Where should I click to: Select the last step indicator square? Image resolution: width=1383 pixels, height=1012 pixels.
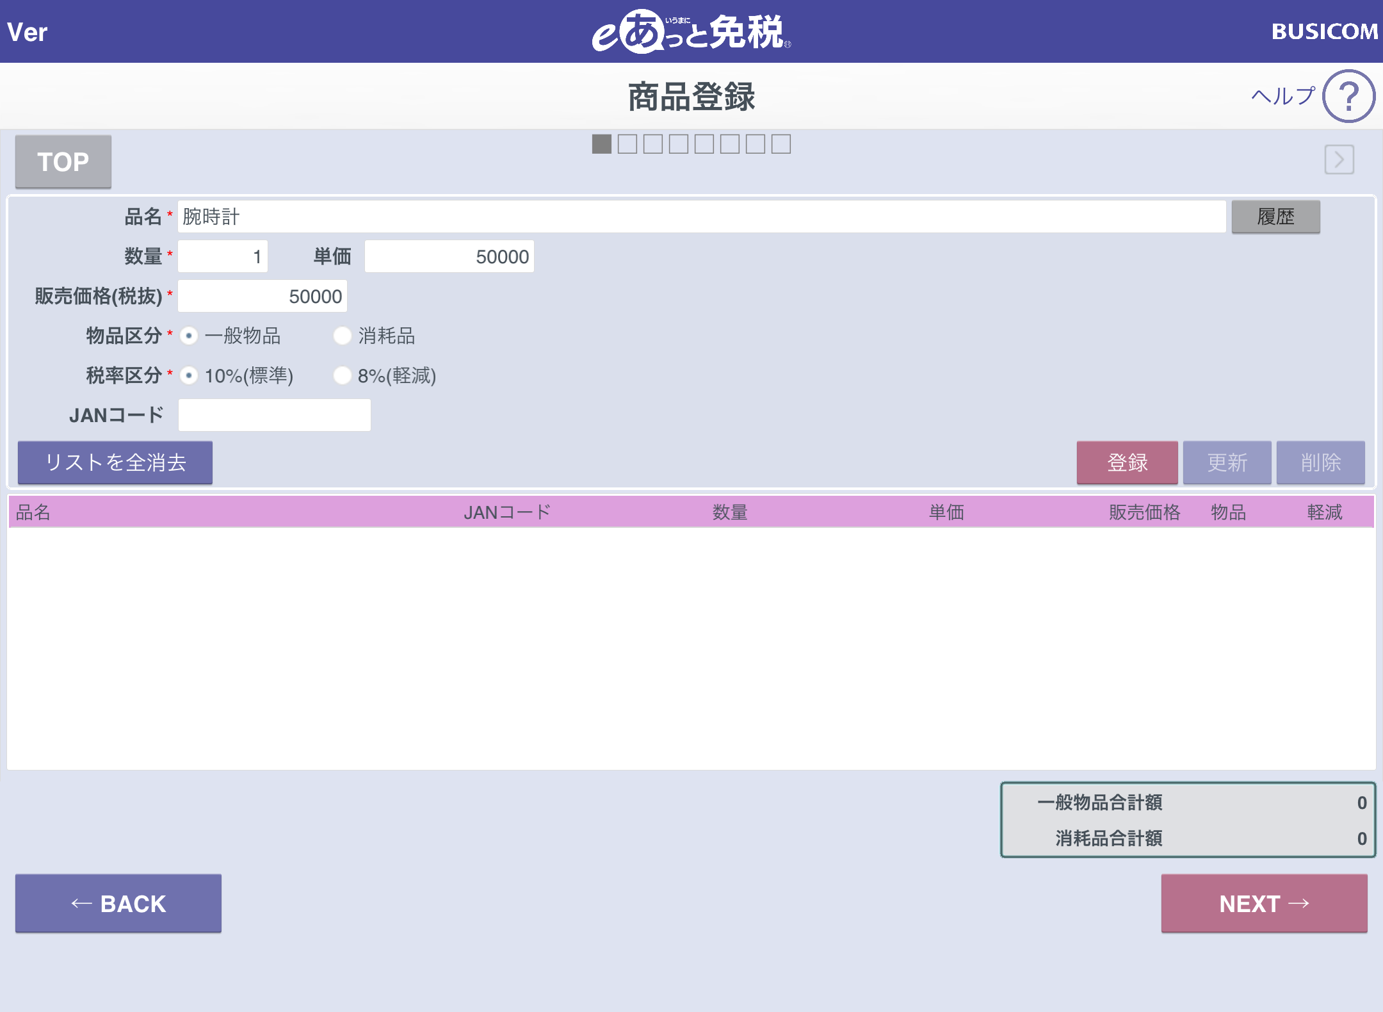tap(781, 144)
